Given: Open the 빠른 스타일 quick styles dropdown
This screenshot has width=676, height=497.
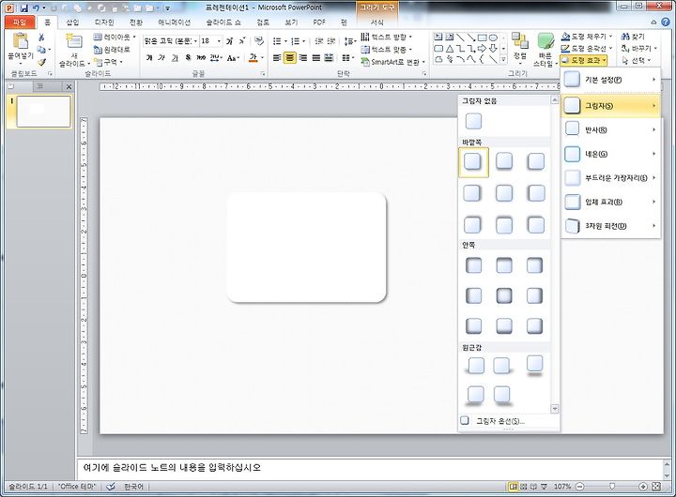Looking at the screenshot, I should pyautogui.click(x=545, y=51).
